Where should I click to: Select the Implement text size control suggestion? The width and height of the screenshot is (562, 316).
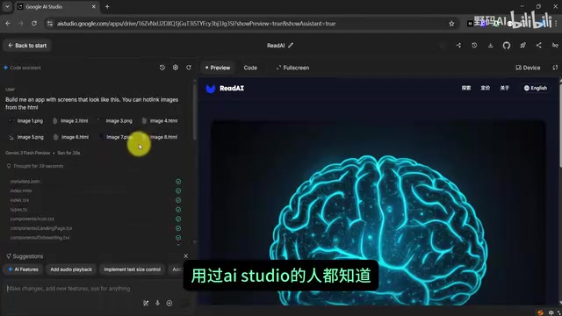tap(132, 269)
